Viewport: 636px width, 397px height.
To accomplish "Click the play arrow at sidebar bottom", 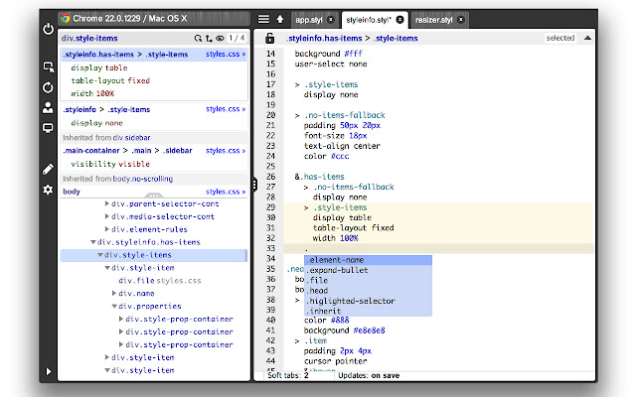I will pyautogui.click(x=49, y=371).
